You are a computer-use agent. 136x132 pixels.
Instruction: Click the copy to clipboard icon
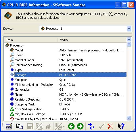tap(20, 126)
